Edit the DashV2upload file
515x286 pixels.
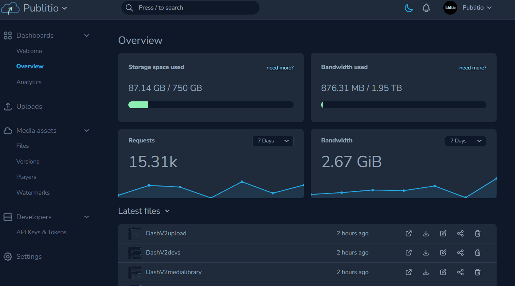[443, 233]
